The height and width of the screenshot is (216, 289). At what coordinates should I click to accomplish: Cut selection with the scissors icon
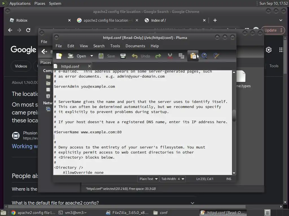(170, 56)
